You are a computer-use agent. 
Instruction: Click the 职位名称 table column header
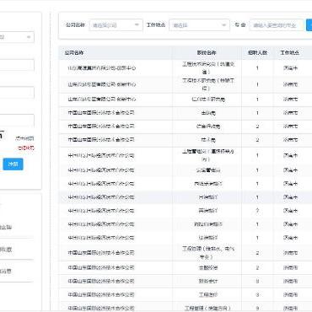(207, 52)
